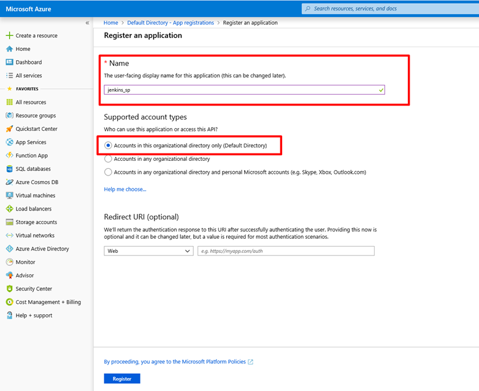
Task: Click the 'Search resources, services, and docs' box
Action: click(390, 9)
